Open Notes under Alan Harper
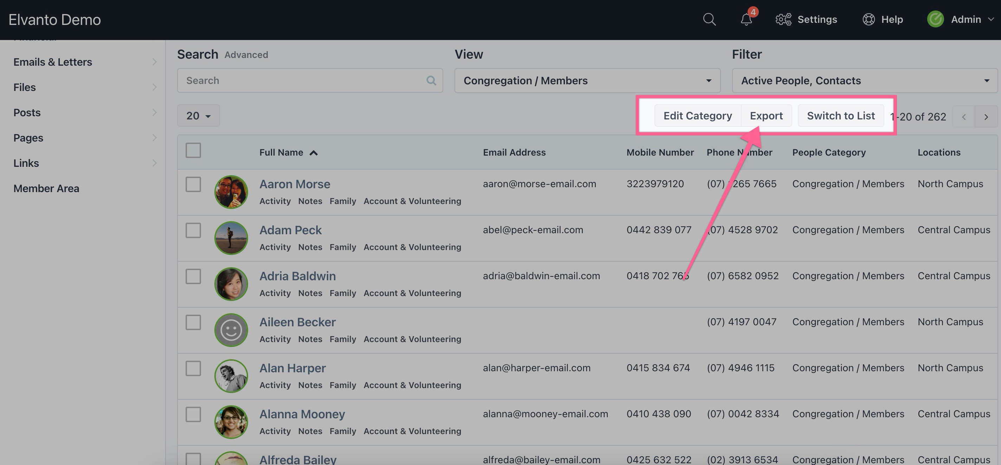Screen dimensions: 1001x465 pos(310,385)
